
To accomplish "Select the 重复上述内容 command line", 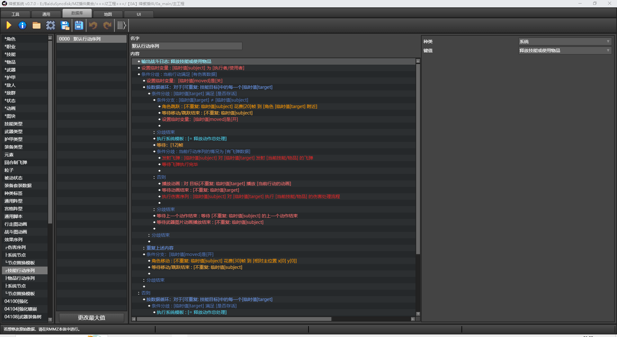I will [273, 248].
